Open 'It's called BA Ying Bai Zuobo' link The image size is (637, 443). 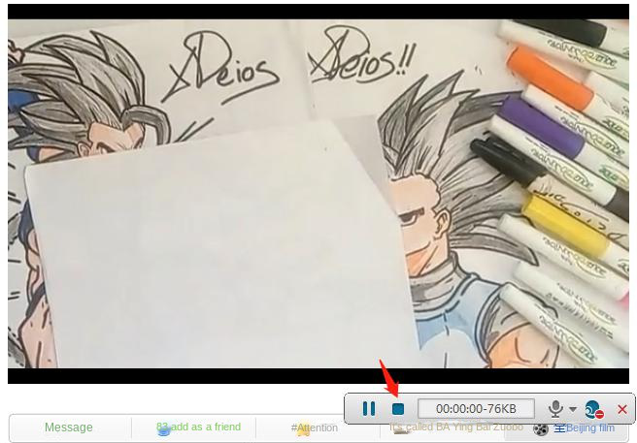455,427
